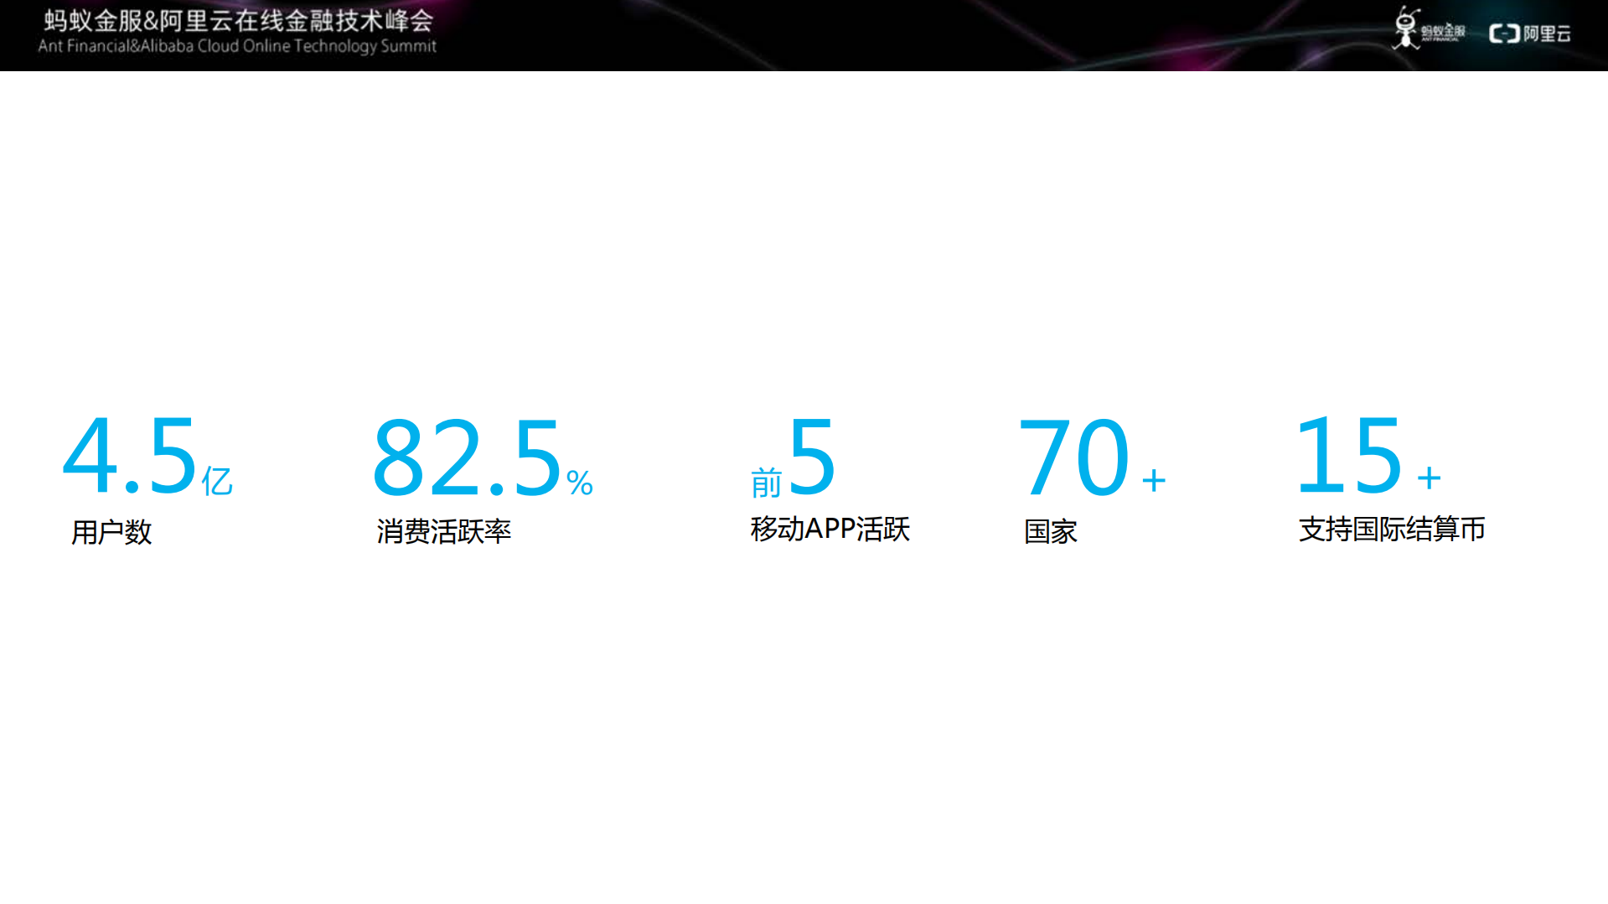1608x904 pixels.
Task: Click the 阿里云 text beside the bracket logo
Action: pos(1547,34)
